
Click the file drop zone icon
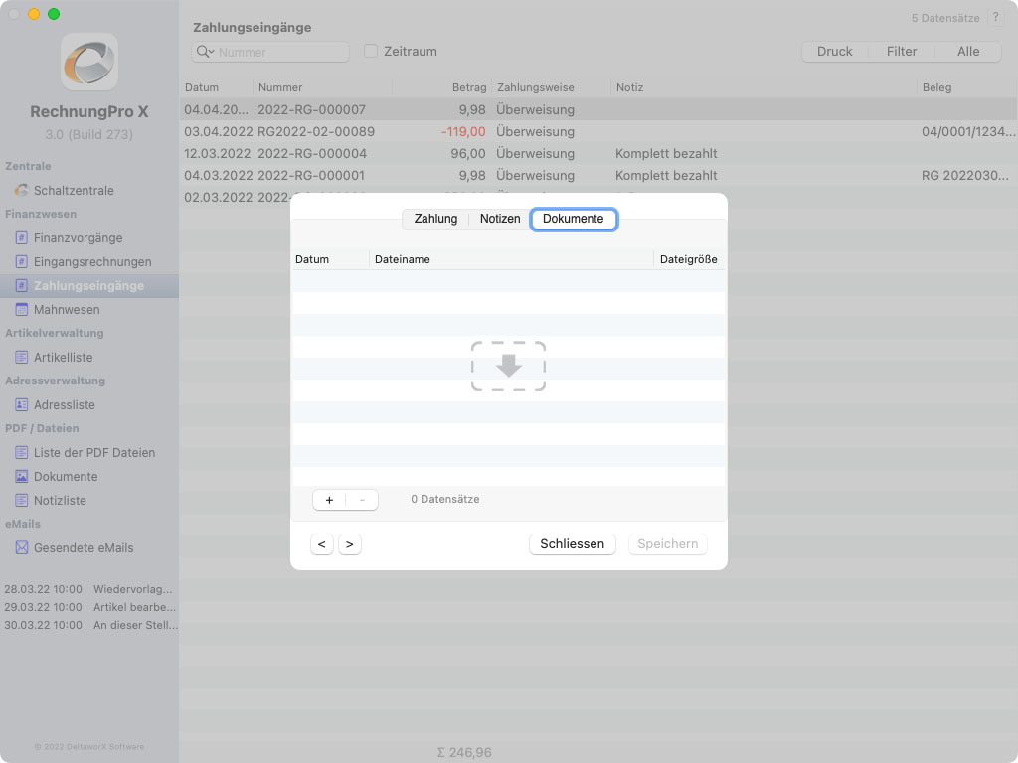[x=508, y=366]
